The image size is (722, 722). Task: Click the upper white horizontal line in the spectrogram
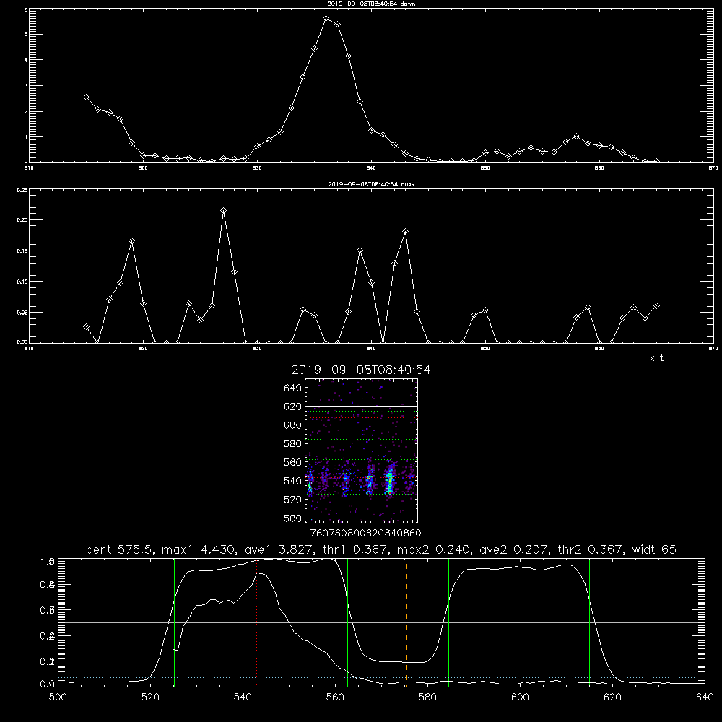coord(361,406)
